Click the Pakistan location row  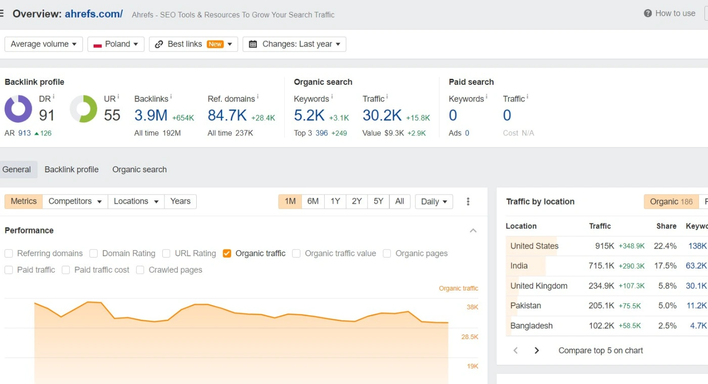point(607,306)
